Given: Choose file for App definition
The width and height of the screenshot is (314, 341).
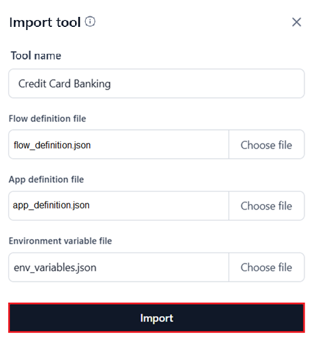Looking at the screenshot, I should coord(266,206).
